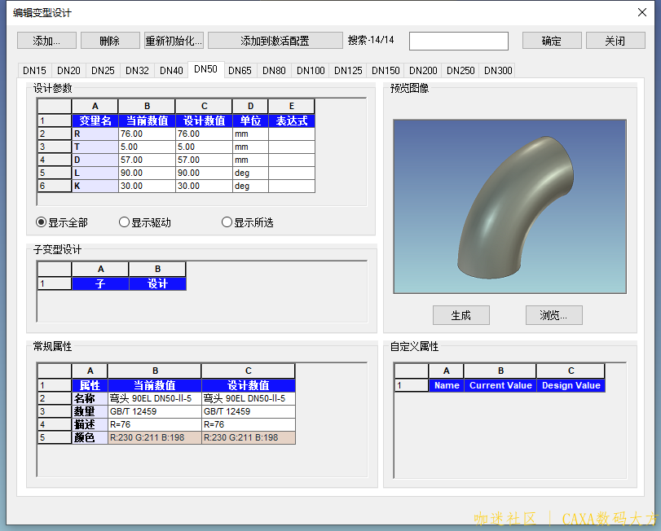Click current value cell 76.00 for R

pyautogui.click(x=148, y=134)
